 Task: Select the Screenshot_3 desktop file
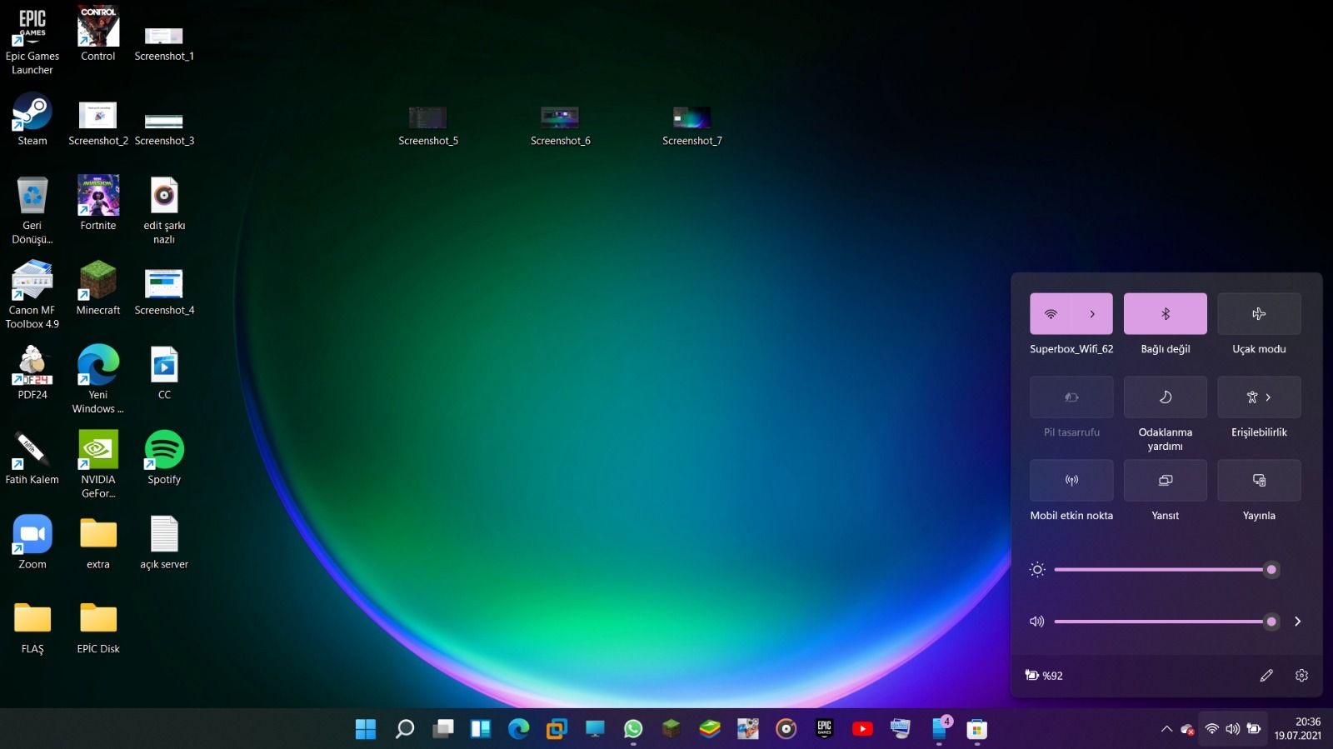164,128
